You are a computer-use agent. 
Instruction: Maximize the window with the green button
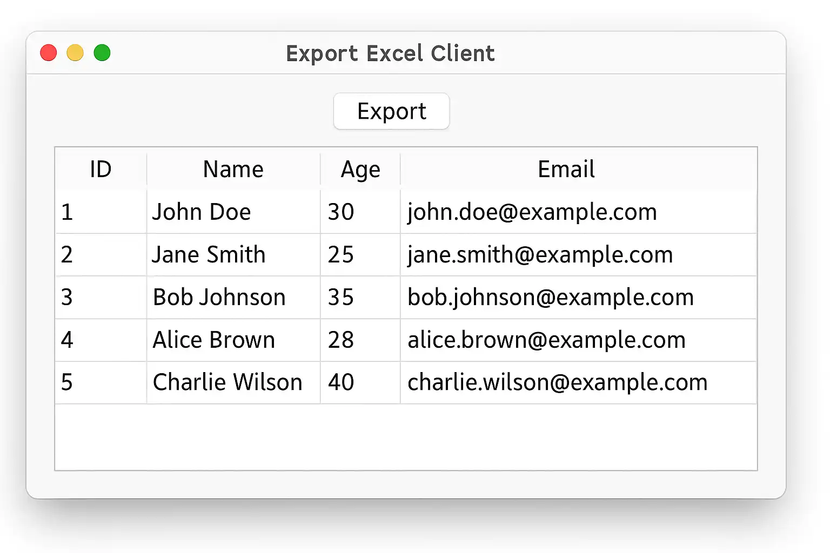point(102,53)
